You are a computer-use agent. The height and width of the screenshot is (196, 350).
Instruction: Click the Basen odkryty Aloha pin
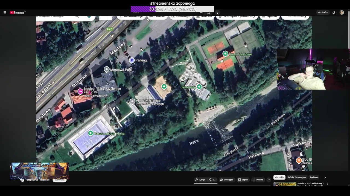90,133
